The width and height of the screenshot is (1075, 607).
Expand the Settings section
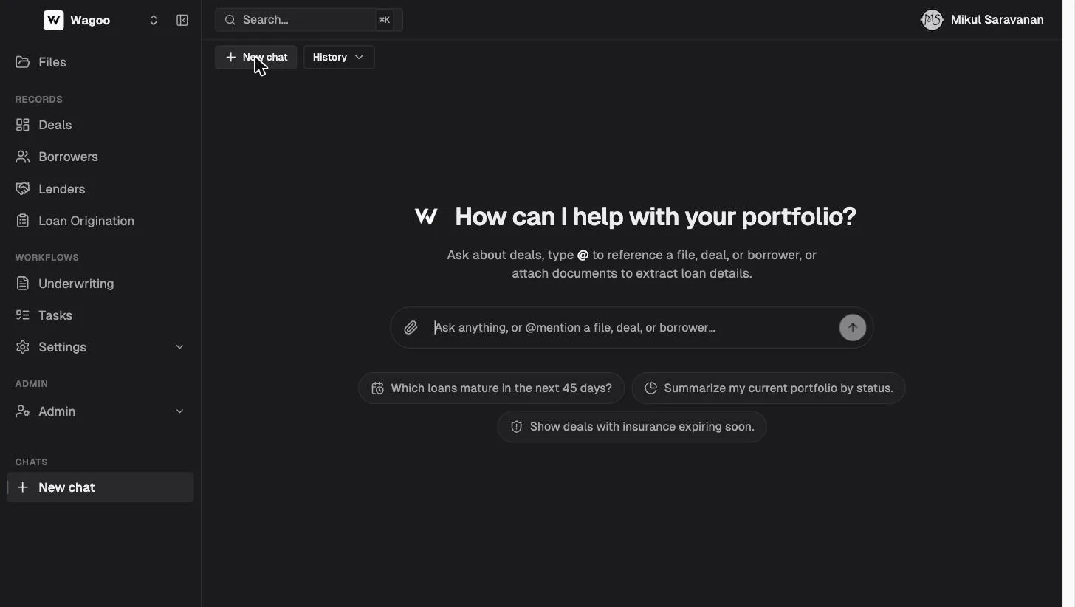tap(100, 347)
